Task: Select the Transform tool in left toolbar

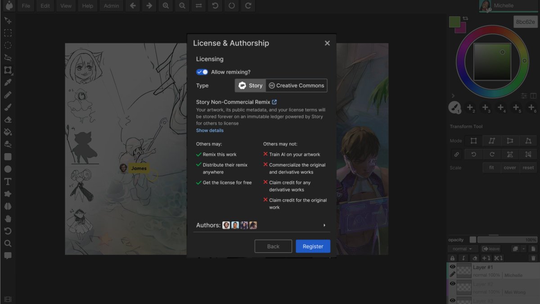Action: click(x=8, y=70)
